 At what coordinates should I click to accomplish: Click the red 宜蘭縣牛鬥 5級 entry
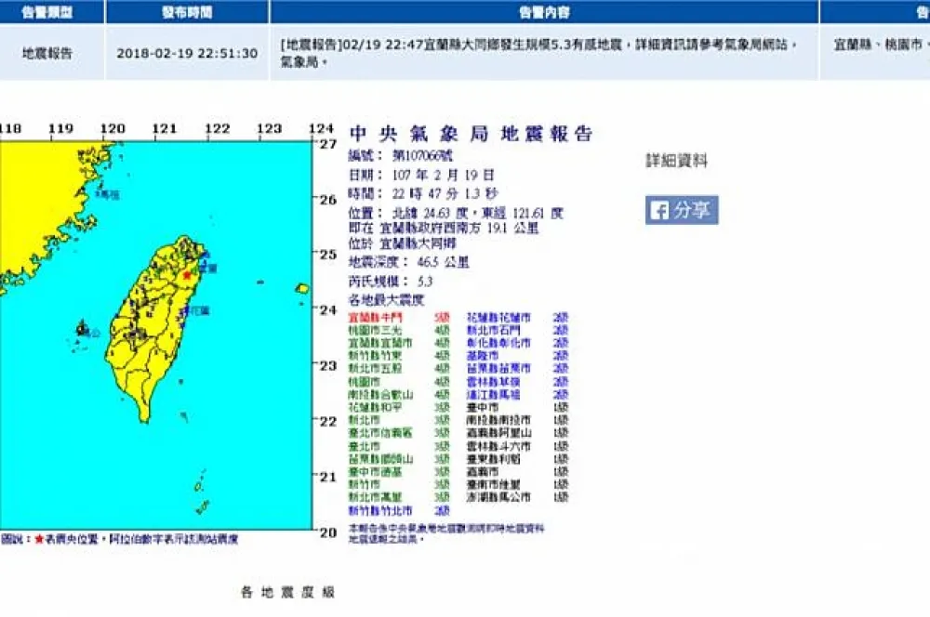(x=399, y=318)
